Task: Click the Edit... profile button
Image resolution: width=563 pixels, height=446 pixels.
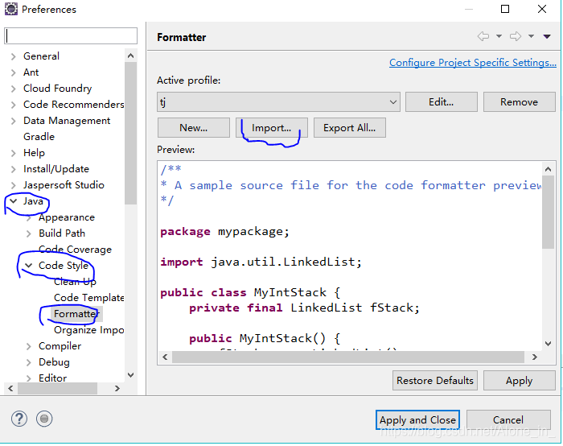Action: point(442,102)
